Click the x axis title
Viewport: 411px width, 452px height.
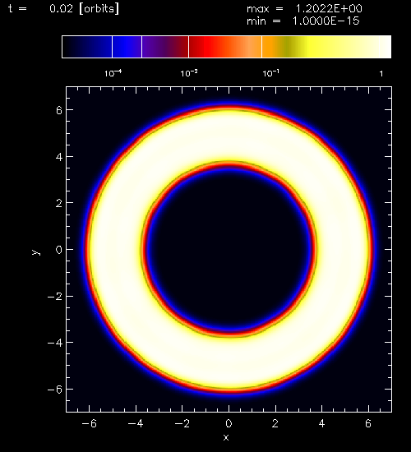[226, 437]
